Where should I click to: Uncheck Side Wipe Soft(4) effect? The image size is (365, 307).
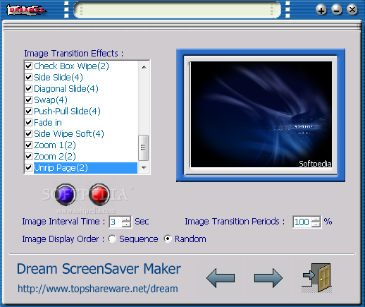click(29, 133)
